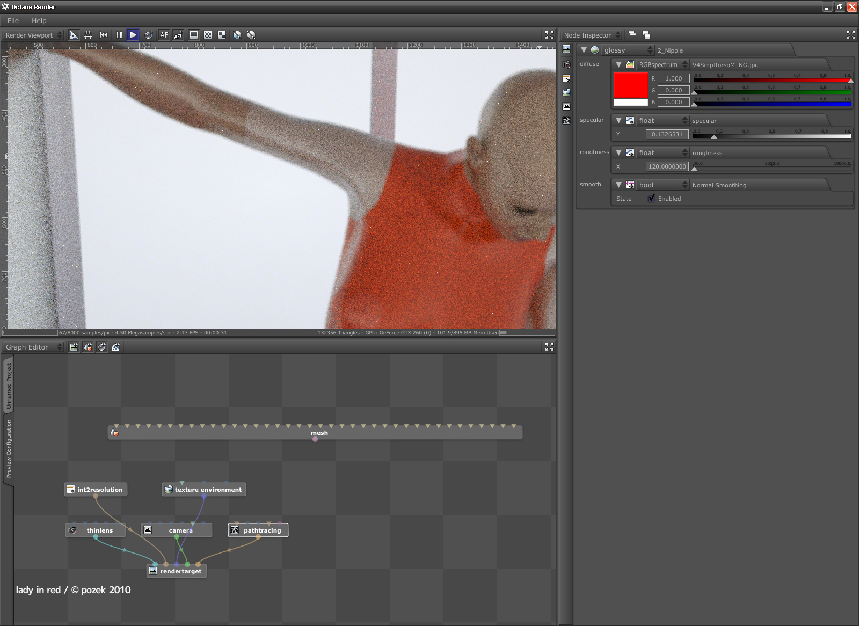Open the Graph Editor panel type dropdown

pyautogui.click(x=34, y=347)
